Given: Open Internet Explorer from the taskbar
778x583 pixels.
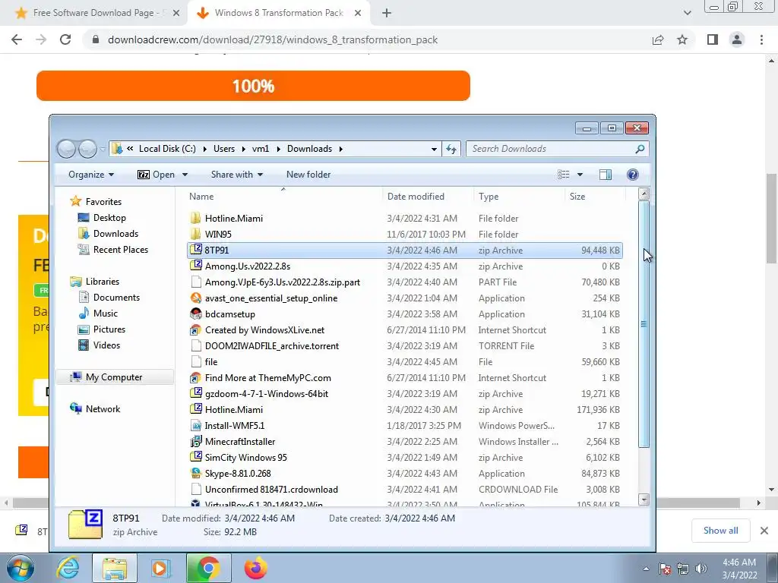Looking at the screenshot, I should 68,568.
